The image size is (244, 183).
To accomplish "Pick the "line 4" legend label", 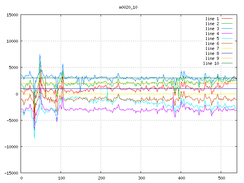I will (x=212, y=34).
